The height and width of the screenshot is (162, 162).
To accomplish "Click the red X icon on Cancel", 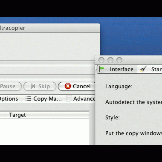I will click(x=68, y=86).
